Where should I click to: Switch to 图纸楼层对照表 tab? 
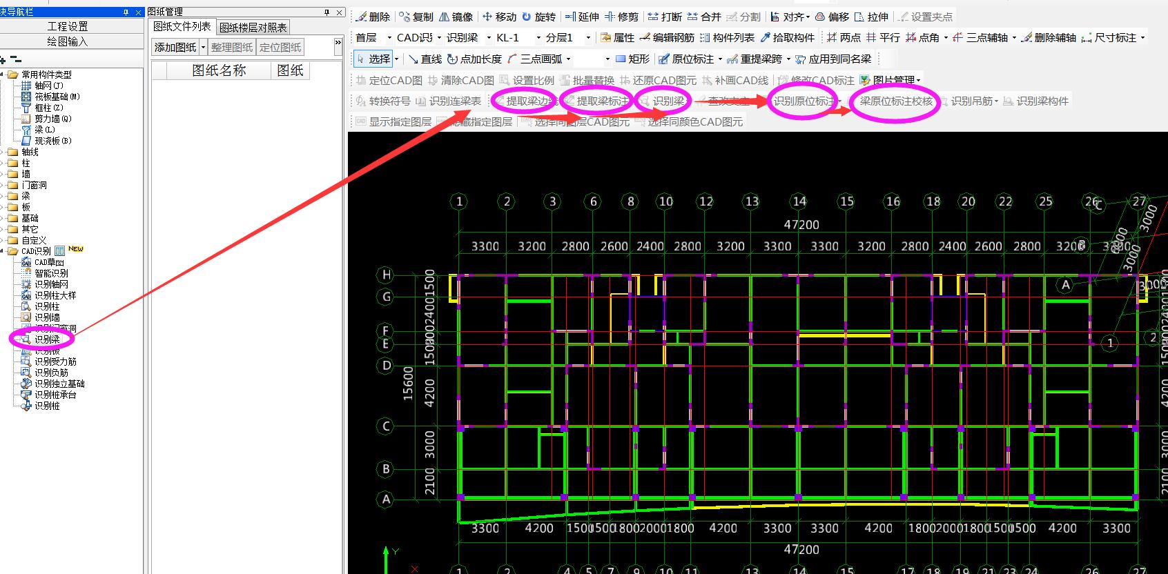[x=253, y=28]
